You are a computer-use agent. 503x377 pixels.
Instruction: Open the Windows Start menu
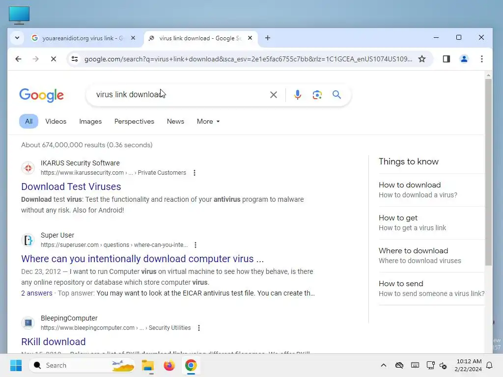pos(16,365)
